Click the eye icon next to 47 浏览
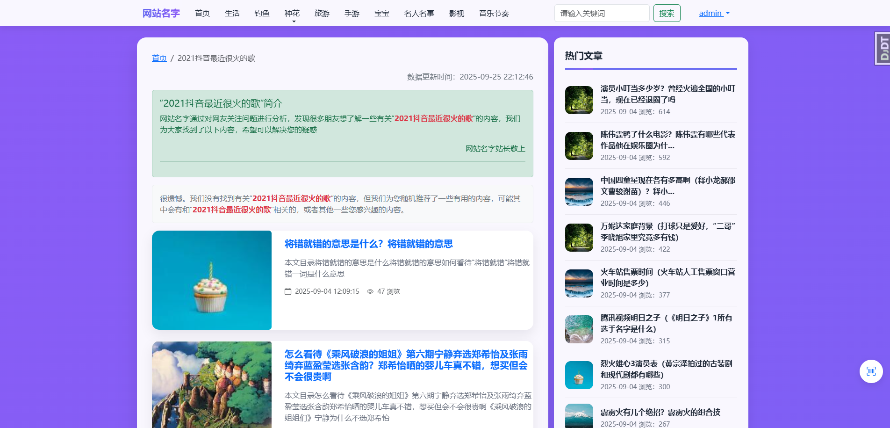 (371, 291)
